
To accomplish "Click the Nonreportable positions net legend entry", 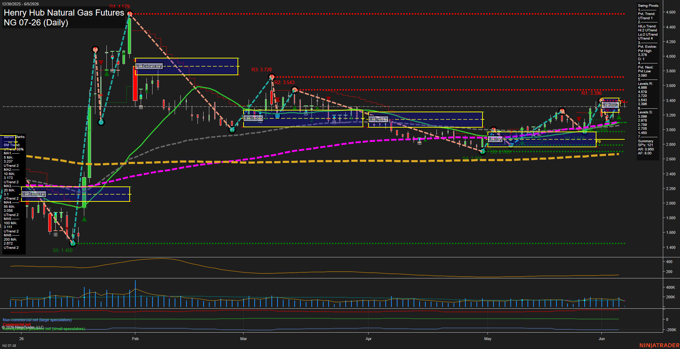I will tap(44, 329).
